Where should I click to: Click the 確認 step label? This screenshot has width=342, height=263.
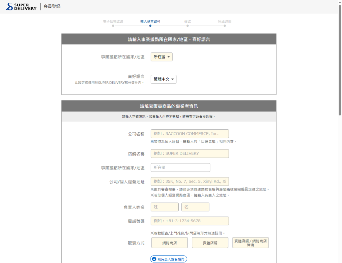188,21
